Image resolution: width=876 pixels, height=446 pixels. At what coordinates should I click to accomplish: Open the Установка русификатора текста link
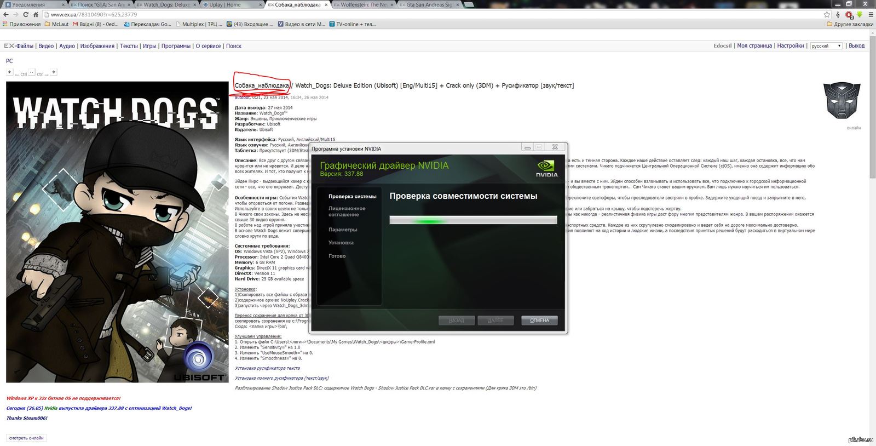(267, 368)
